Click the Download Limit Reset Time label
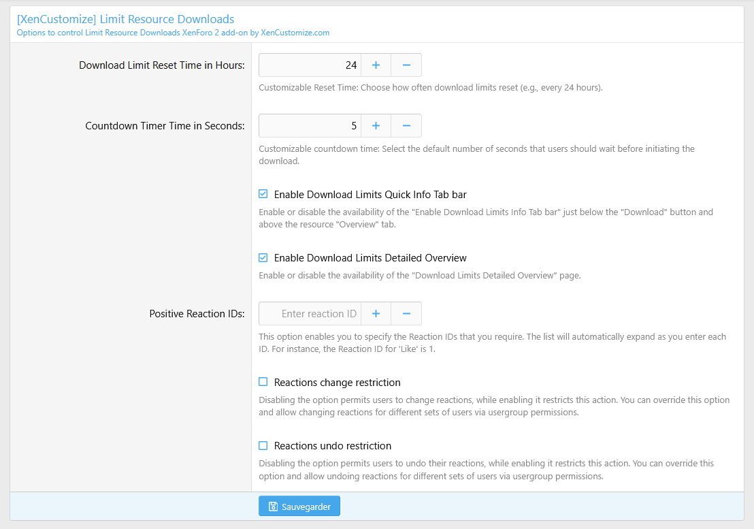Screen dimensions: 754x529 (161, 65)
